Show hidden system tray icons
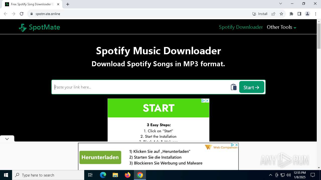This screenshot has height=180, width=321. coord(270,175)
